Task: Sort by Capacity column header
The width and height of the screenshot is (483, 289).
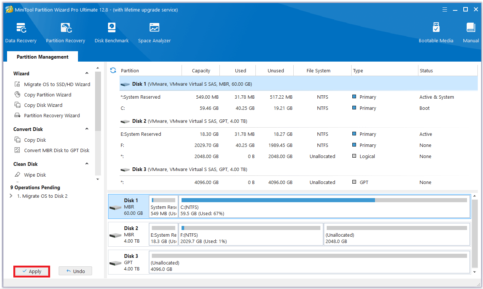Action: [x=201, y=70]
